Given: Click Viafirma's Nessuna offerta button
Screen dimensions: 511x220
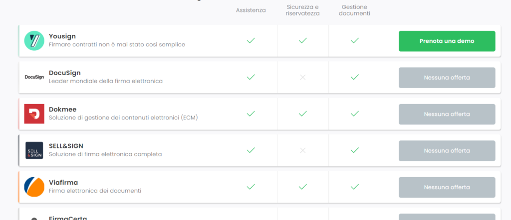Looking at the screenshot, I should (447, 187).
